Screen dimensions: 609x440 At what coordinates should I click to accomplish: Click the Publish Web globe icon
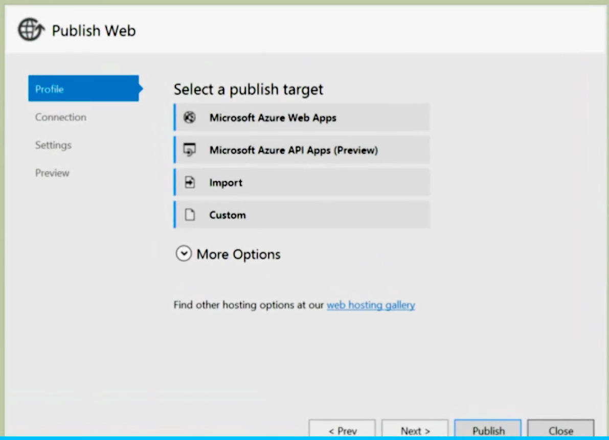tap(30, 30)
